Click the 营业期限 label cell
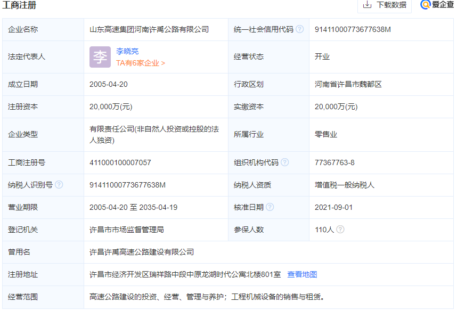Screen dimensions: 457x310 click(x=43, y=207)
